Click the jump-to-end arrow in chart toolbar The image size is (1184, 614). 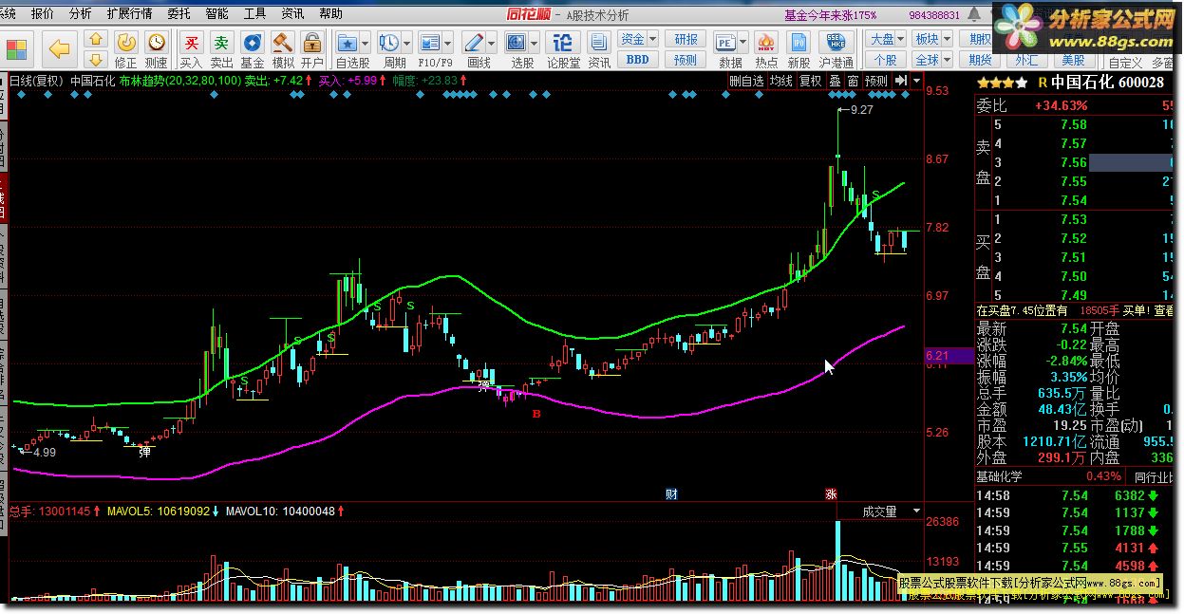coord(901,82)
